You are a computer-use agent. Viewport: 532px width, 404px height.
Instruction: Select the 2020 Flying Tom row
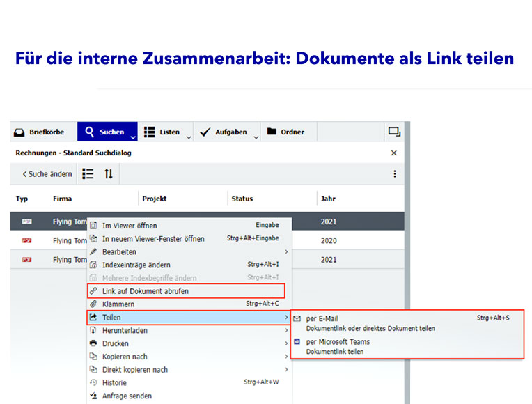(208, 240)
